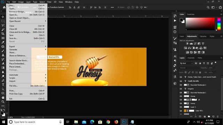The image size is (223, 125).
Task: Switch to the Channels tab
Action: click(191, 58)
